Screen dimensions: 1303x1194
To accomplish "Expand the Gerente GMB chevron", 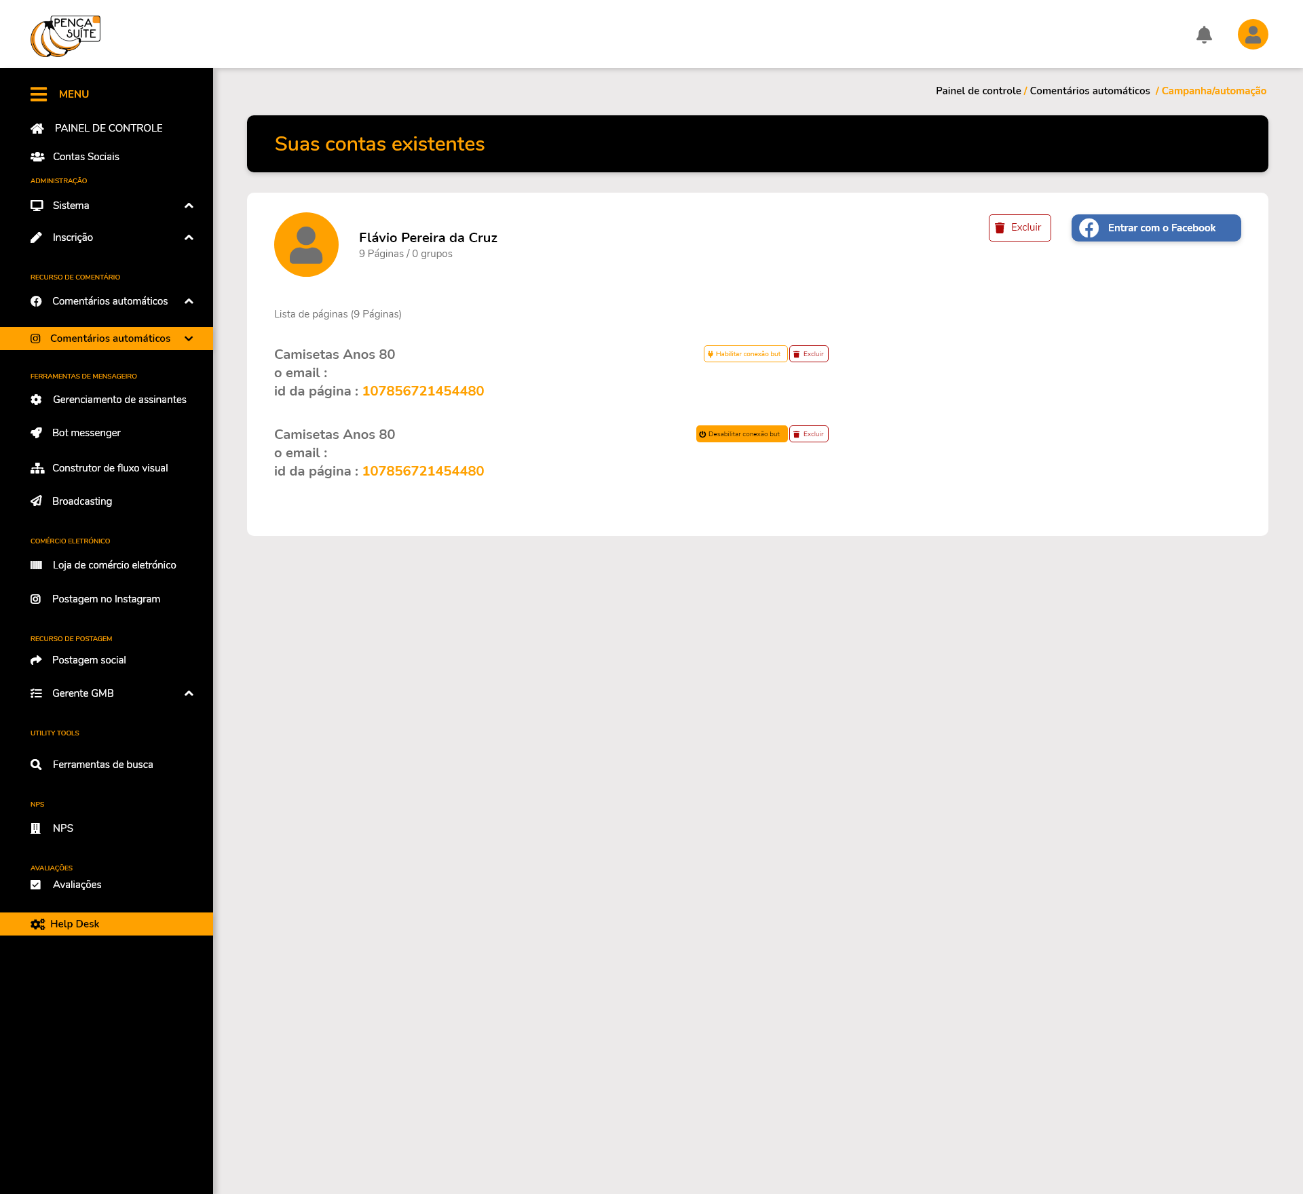I will (x=189, y=693).
